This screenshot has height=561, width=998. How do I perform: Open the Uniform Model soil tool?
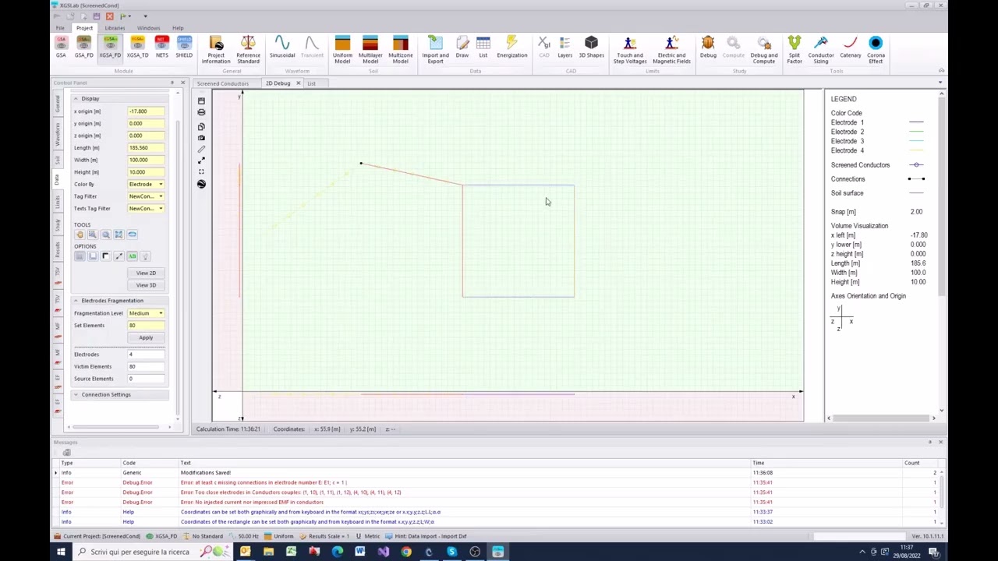pyautogui.click(x=342, y=50)
